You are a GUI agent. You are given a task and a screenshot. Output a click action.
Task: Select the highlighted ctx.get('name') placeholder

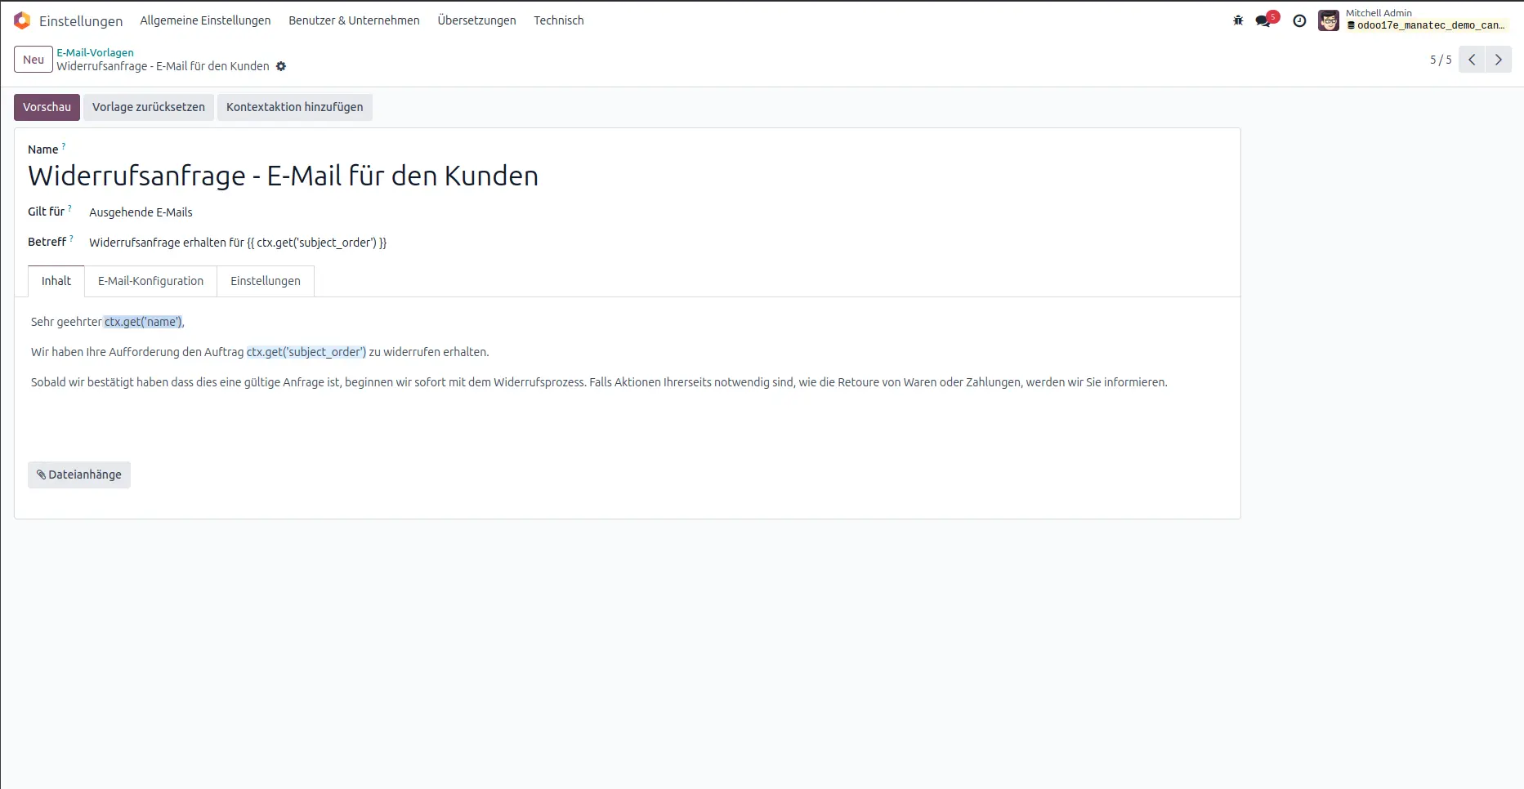click(x=144, y=322)
